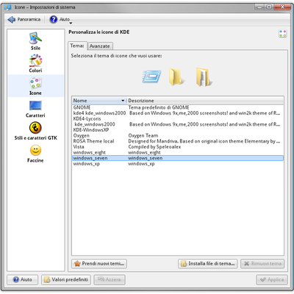Screen dimensions: 294x294
Task: Click the Rimuovi tema button
Action: (x=262, y=264)
